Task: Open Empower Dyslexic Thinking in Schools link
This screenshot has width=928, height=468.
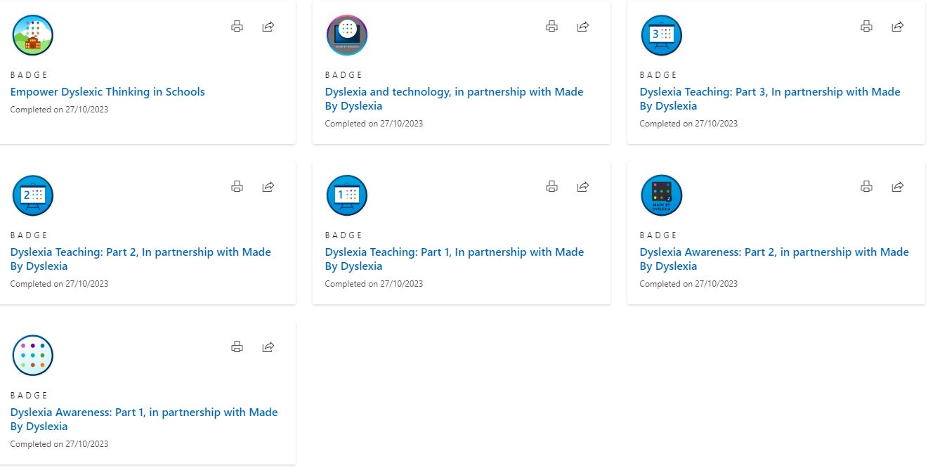Action: tap(107, 92)
